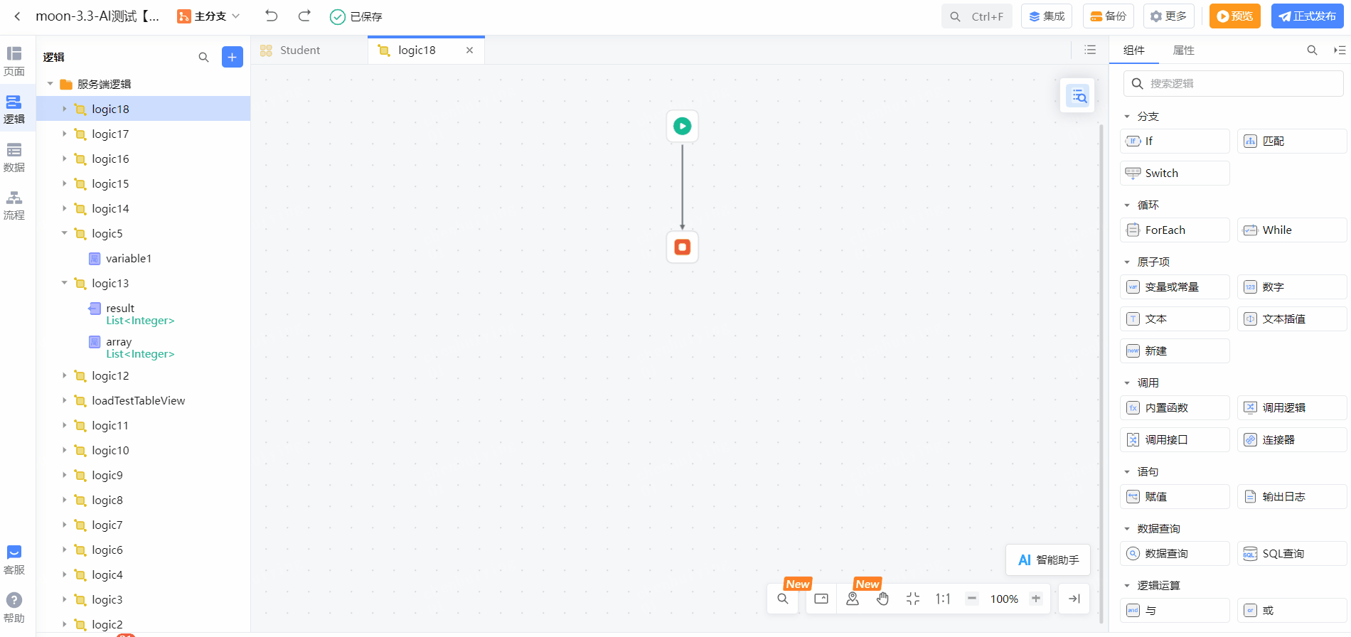Collapse the logic5 tree node arrow
Viewport: 1351px width, 637px height.
coord(64,233)
